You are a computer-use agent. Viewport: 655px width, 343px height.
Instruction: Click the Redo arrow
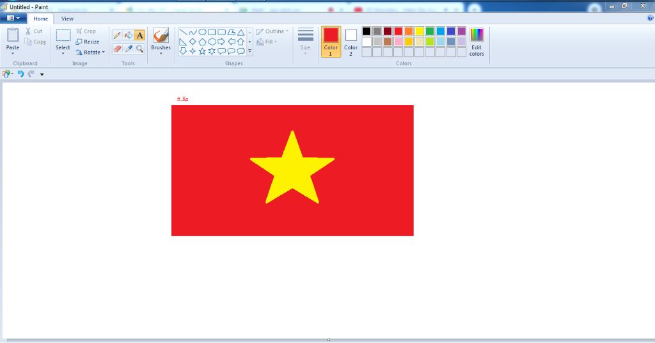click(x=31, y=74)
